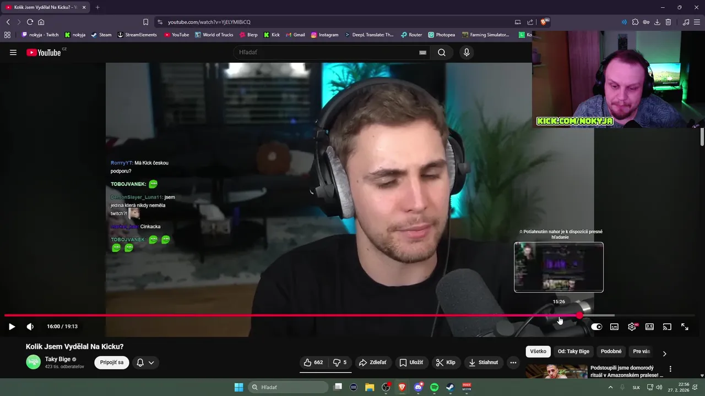Open the Instagram bookmark
The height and width of the screenshot is (396, 705).
coord(325,35)
